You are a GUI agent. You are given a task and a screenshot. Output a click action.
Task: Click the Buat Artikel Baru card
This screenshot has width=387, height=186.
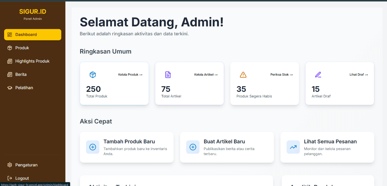[227, 147]
